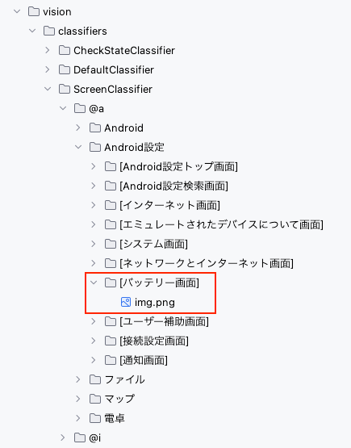Click the 電卓 folder icon

95,418
